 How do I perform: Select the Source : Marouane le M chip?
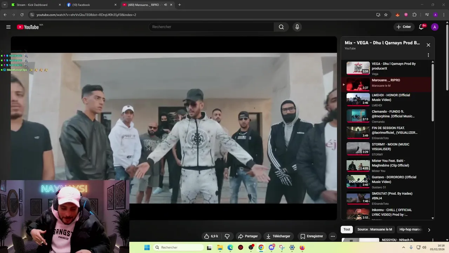pyautogui.click(x=375, y=229)
